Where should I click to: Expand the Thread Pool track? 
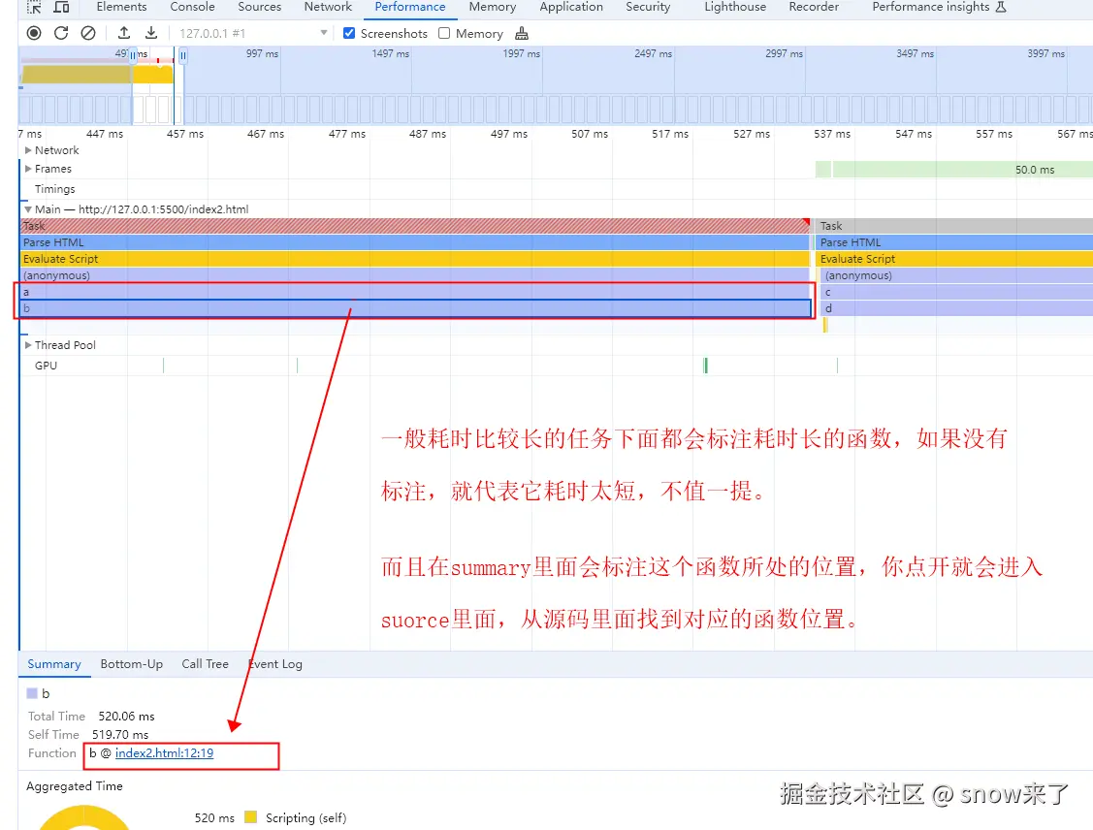(x=28, y=345)
